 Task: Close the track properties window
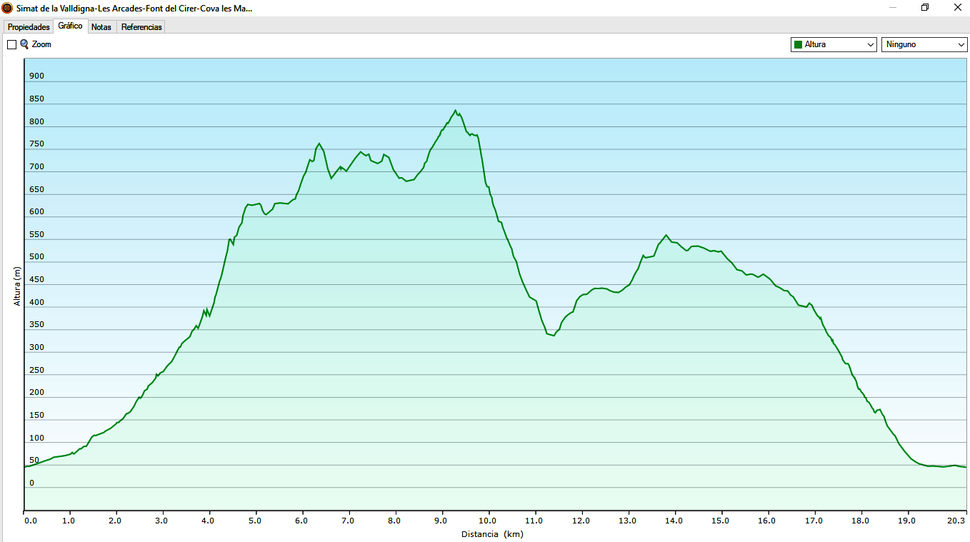(x=957, y=8)
